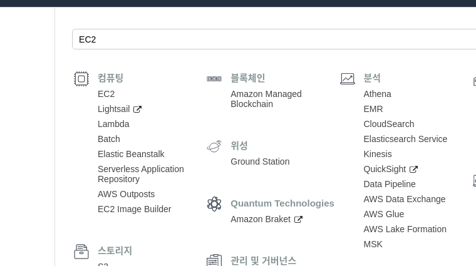Open AWS Data Exchange
The width and height of the screenshot is (476, 266).
click(x=405, y=199)
